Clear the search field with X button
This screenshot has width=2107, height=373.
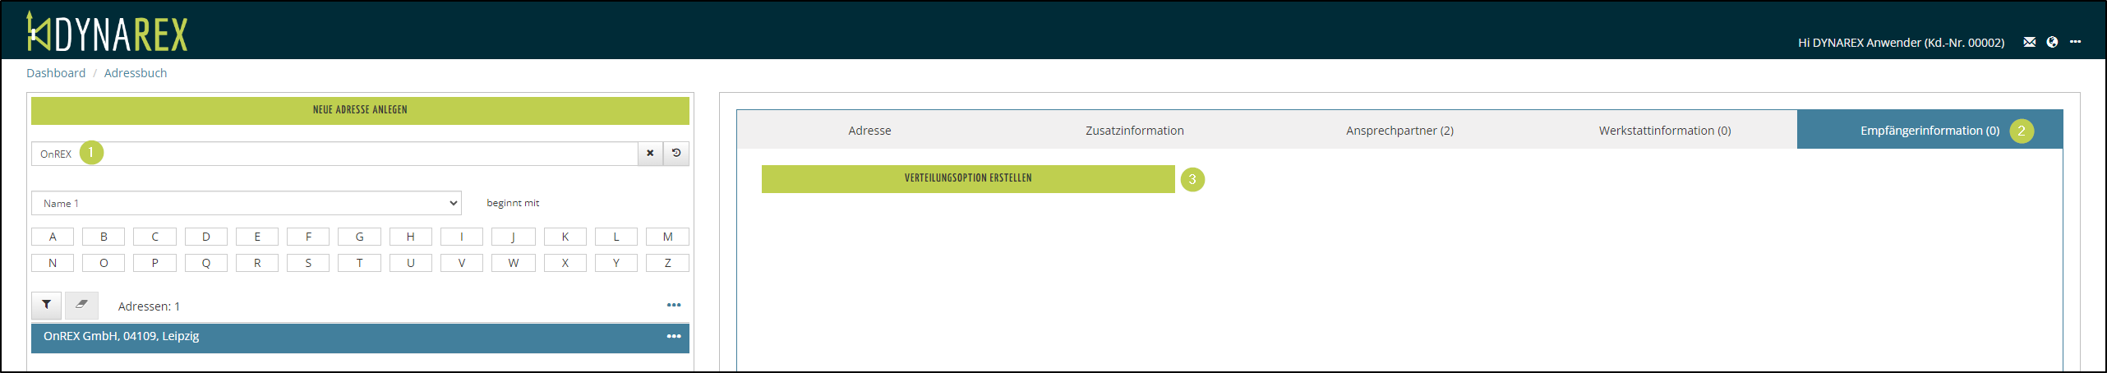[650, 154]
